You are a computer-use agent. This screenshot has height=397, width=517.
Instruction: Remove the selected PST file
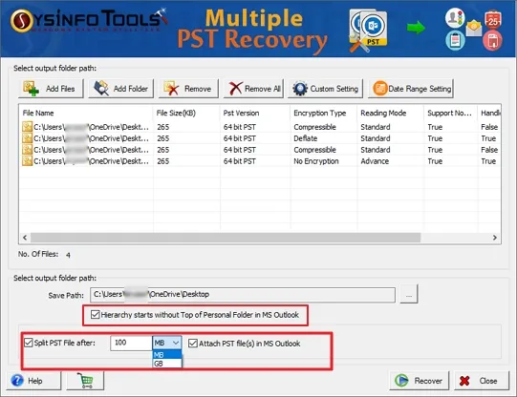[188, 89]
